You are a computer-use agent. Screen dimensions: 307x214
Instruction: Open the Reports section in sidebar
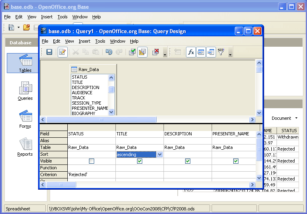[x=25, y=147]
